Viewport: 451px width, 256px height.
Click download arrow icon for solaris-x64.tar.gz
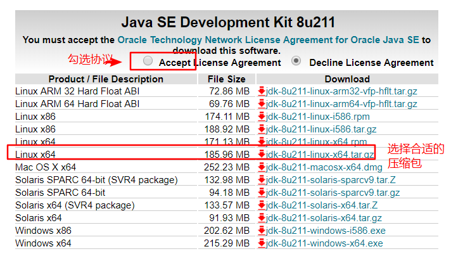pyautogui.click(x=262, y=217)
